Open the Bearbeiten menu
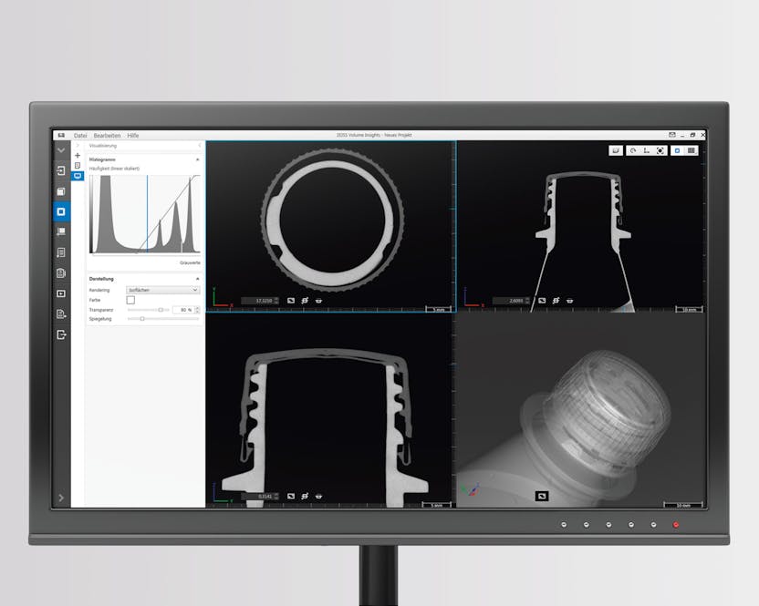Image resolution: width=759 pixels, height=606 pixels. click(x=107, y=135)
